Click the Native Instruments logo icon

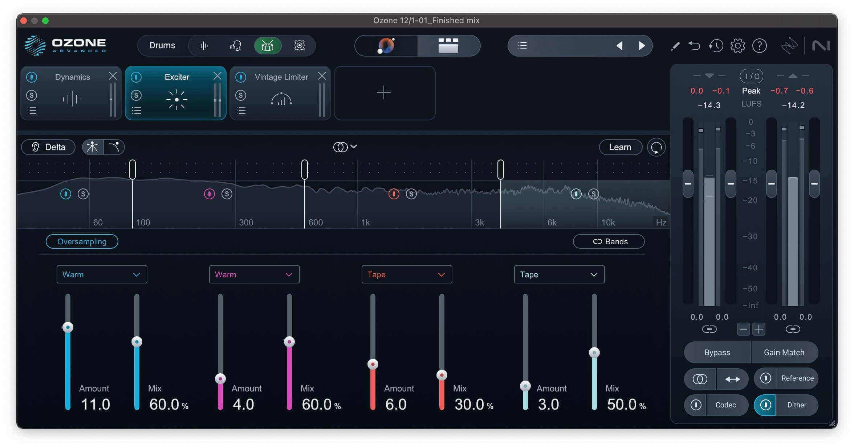821,46
